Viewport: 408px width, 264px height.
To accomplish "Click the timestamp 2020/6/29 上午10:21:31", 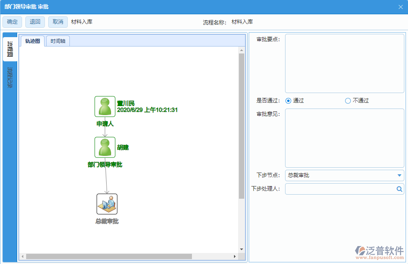I will pos(147,110).
